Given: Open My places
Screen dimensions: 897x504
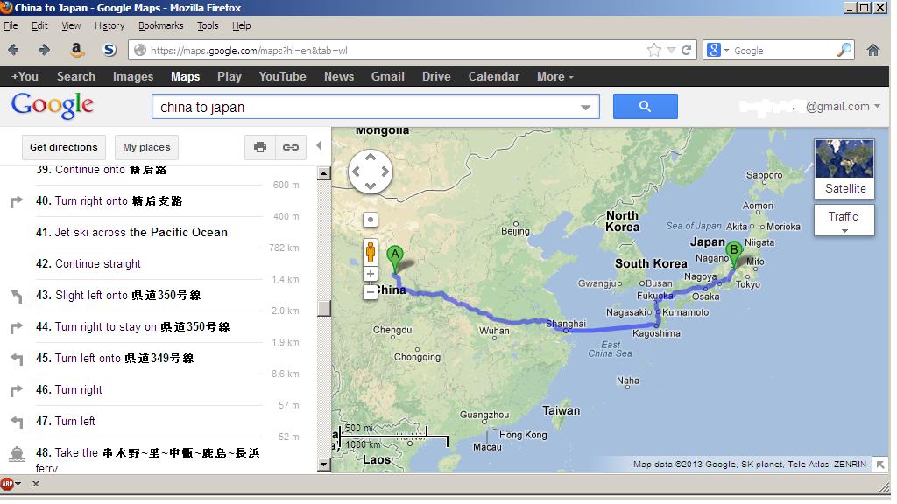Looking at the screenshot, I should pyautogui.click(x=146, y=147).
